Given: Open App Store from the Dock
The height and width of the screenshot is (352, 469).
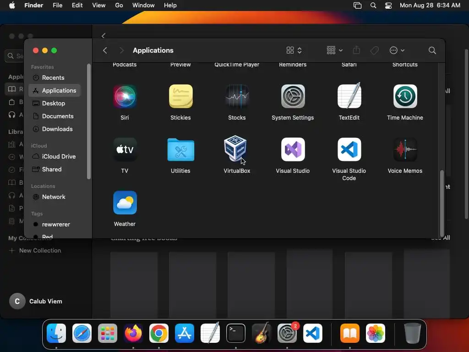Looking at the screenshot, I should click(185, 333).
